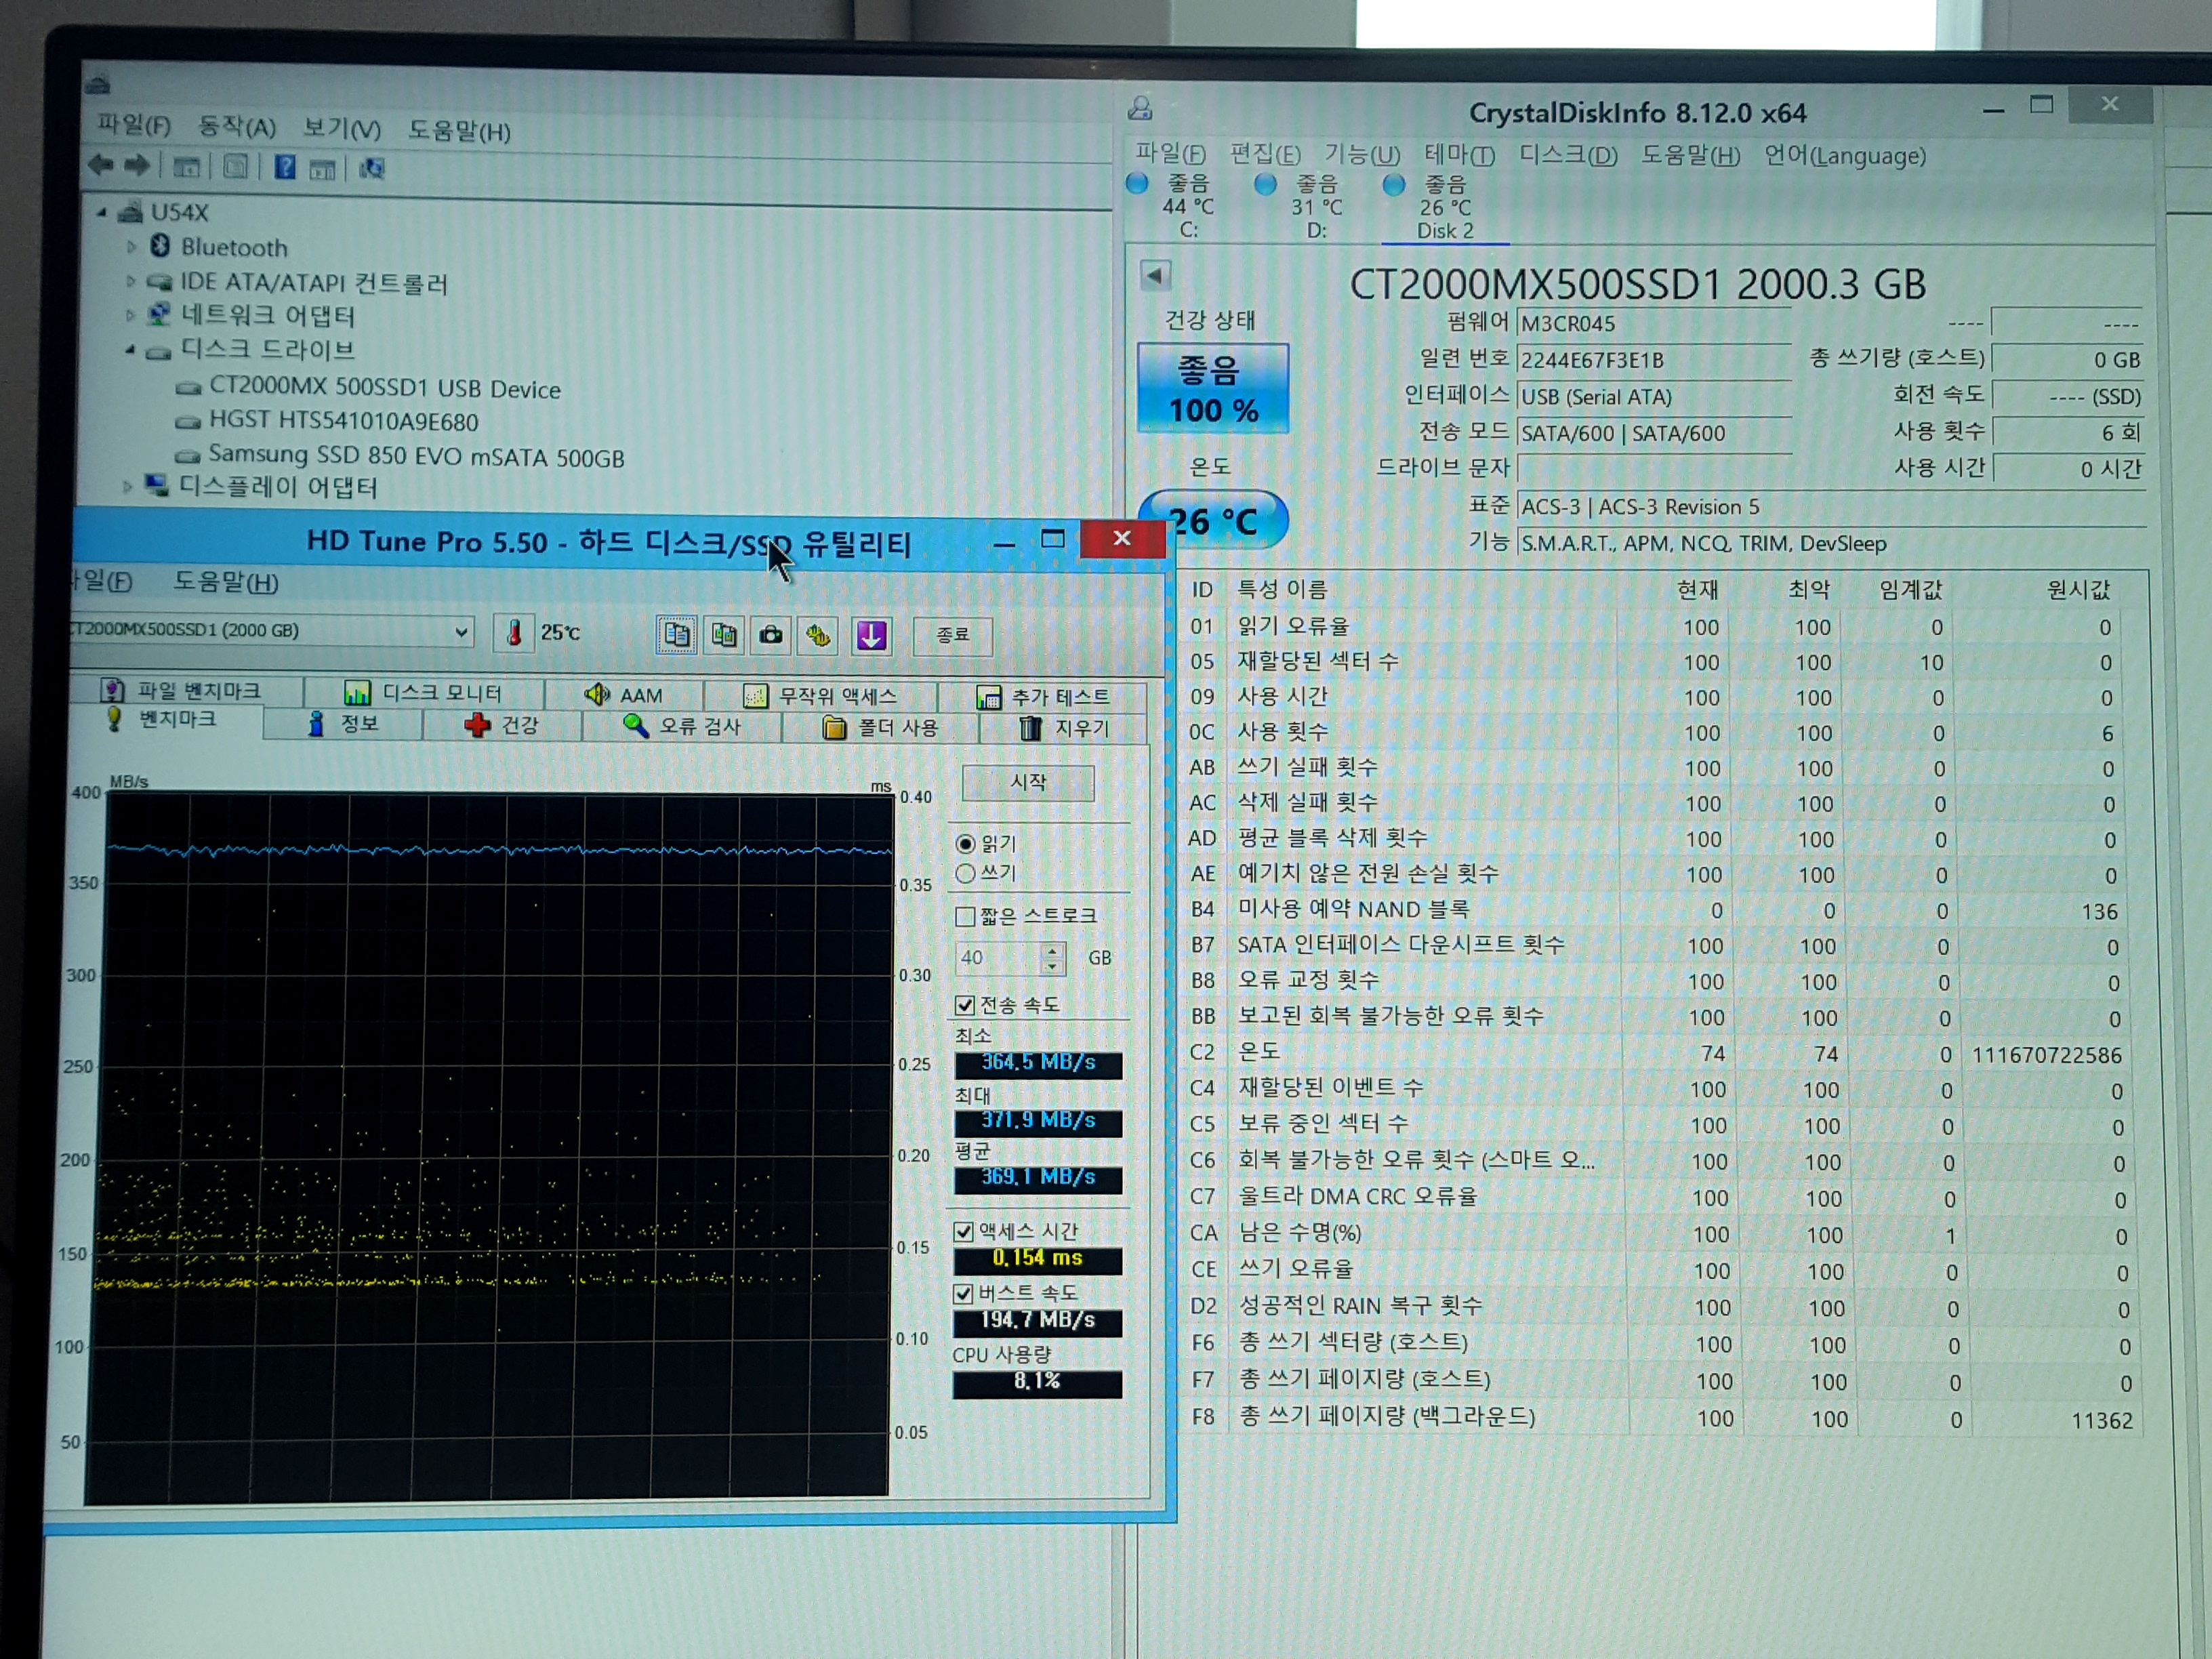
Task: Open 테마(T) menu in CrystalDiskInfo
Action: click(1459, 155)
